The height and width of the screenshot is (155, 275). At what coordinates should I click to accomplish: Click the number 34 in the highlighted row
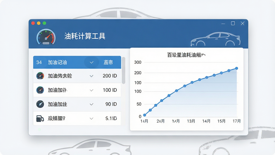coord(39,62)
